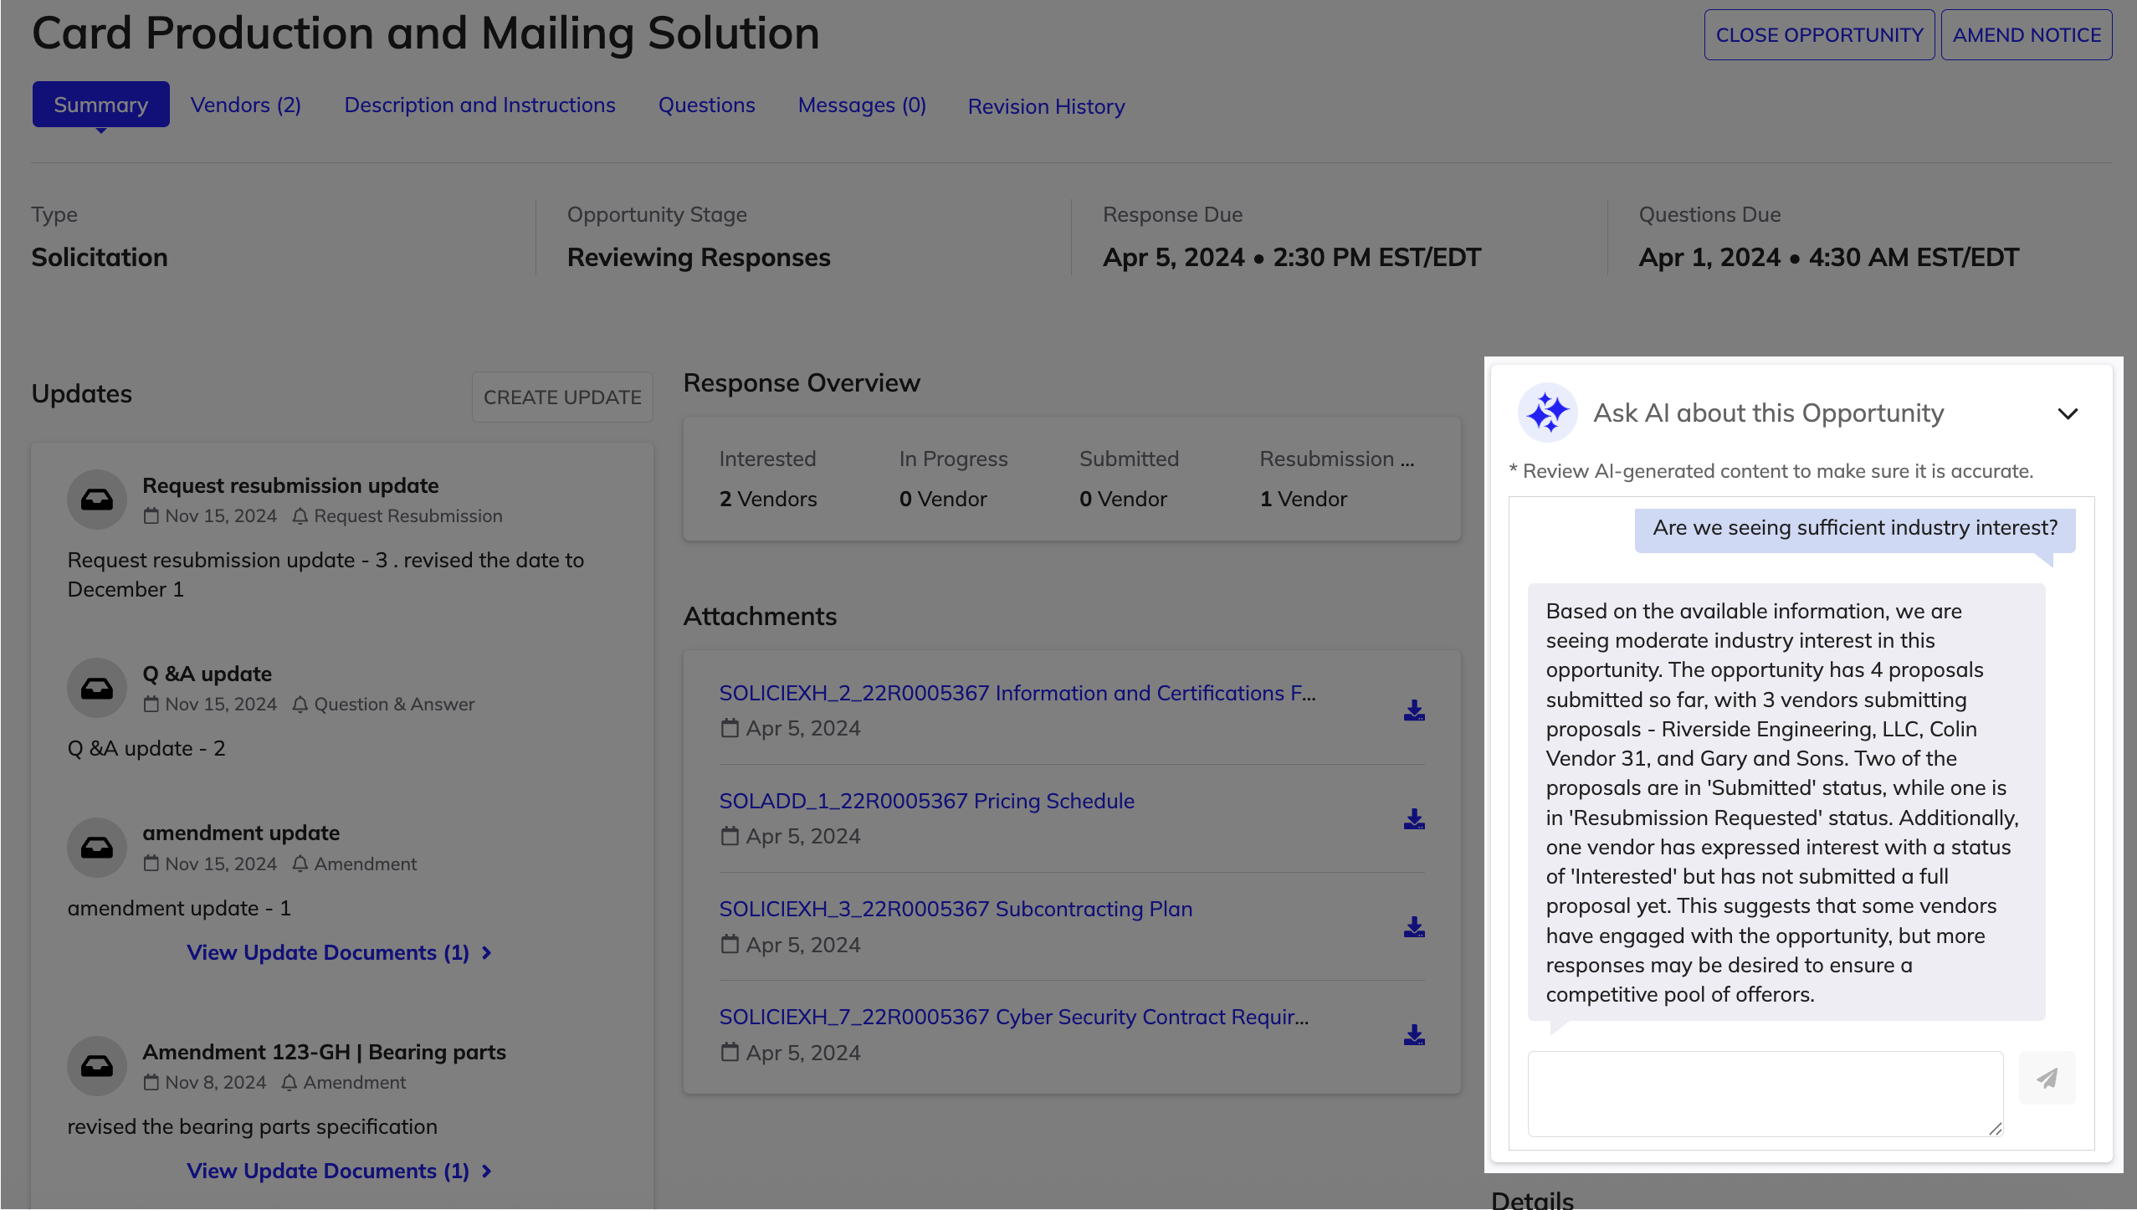Screen dimensions: 2137x1210
Task: Click the CLOSE OPPORTUNITY button
Action: click(1819, 35)
